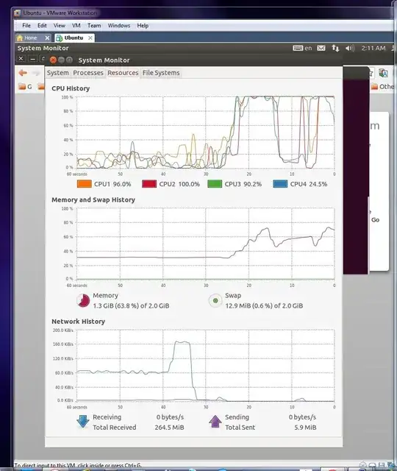Close the Ubuntu VM tab
Viewport: 397px width, 471px height.
[x=90, y=38]
